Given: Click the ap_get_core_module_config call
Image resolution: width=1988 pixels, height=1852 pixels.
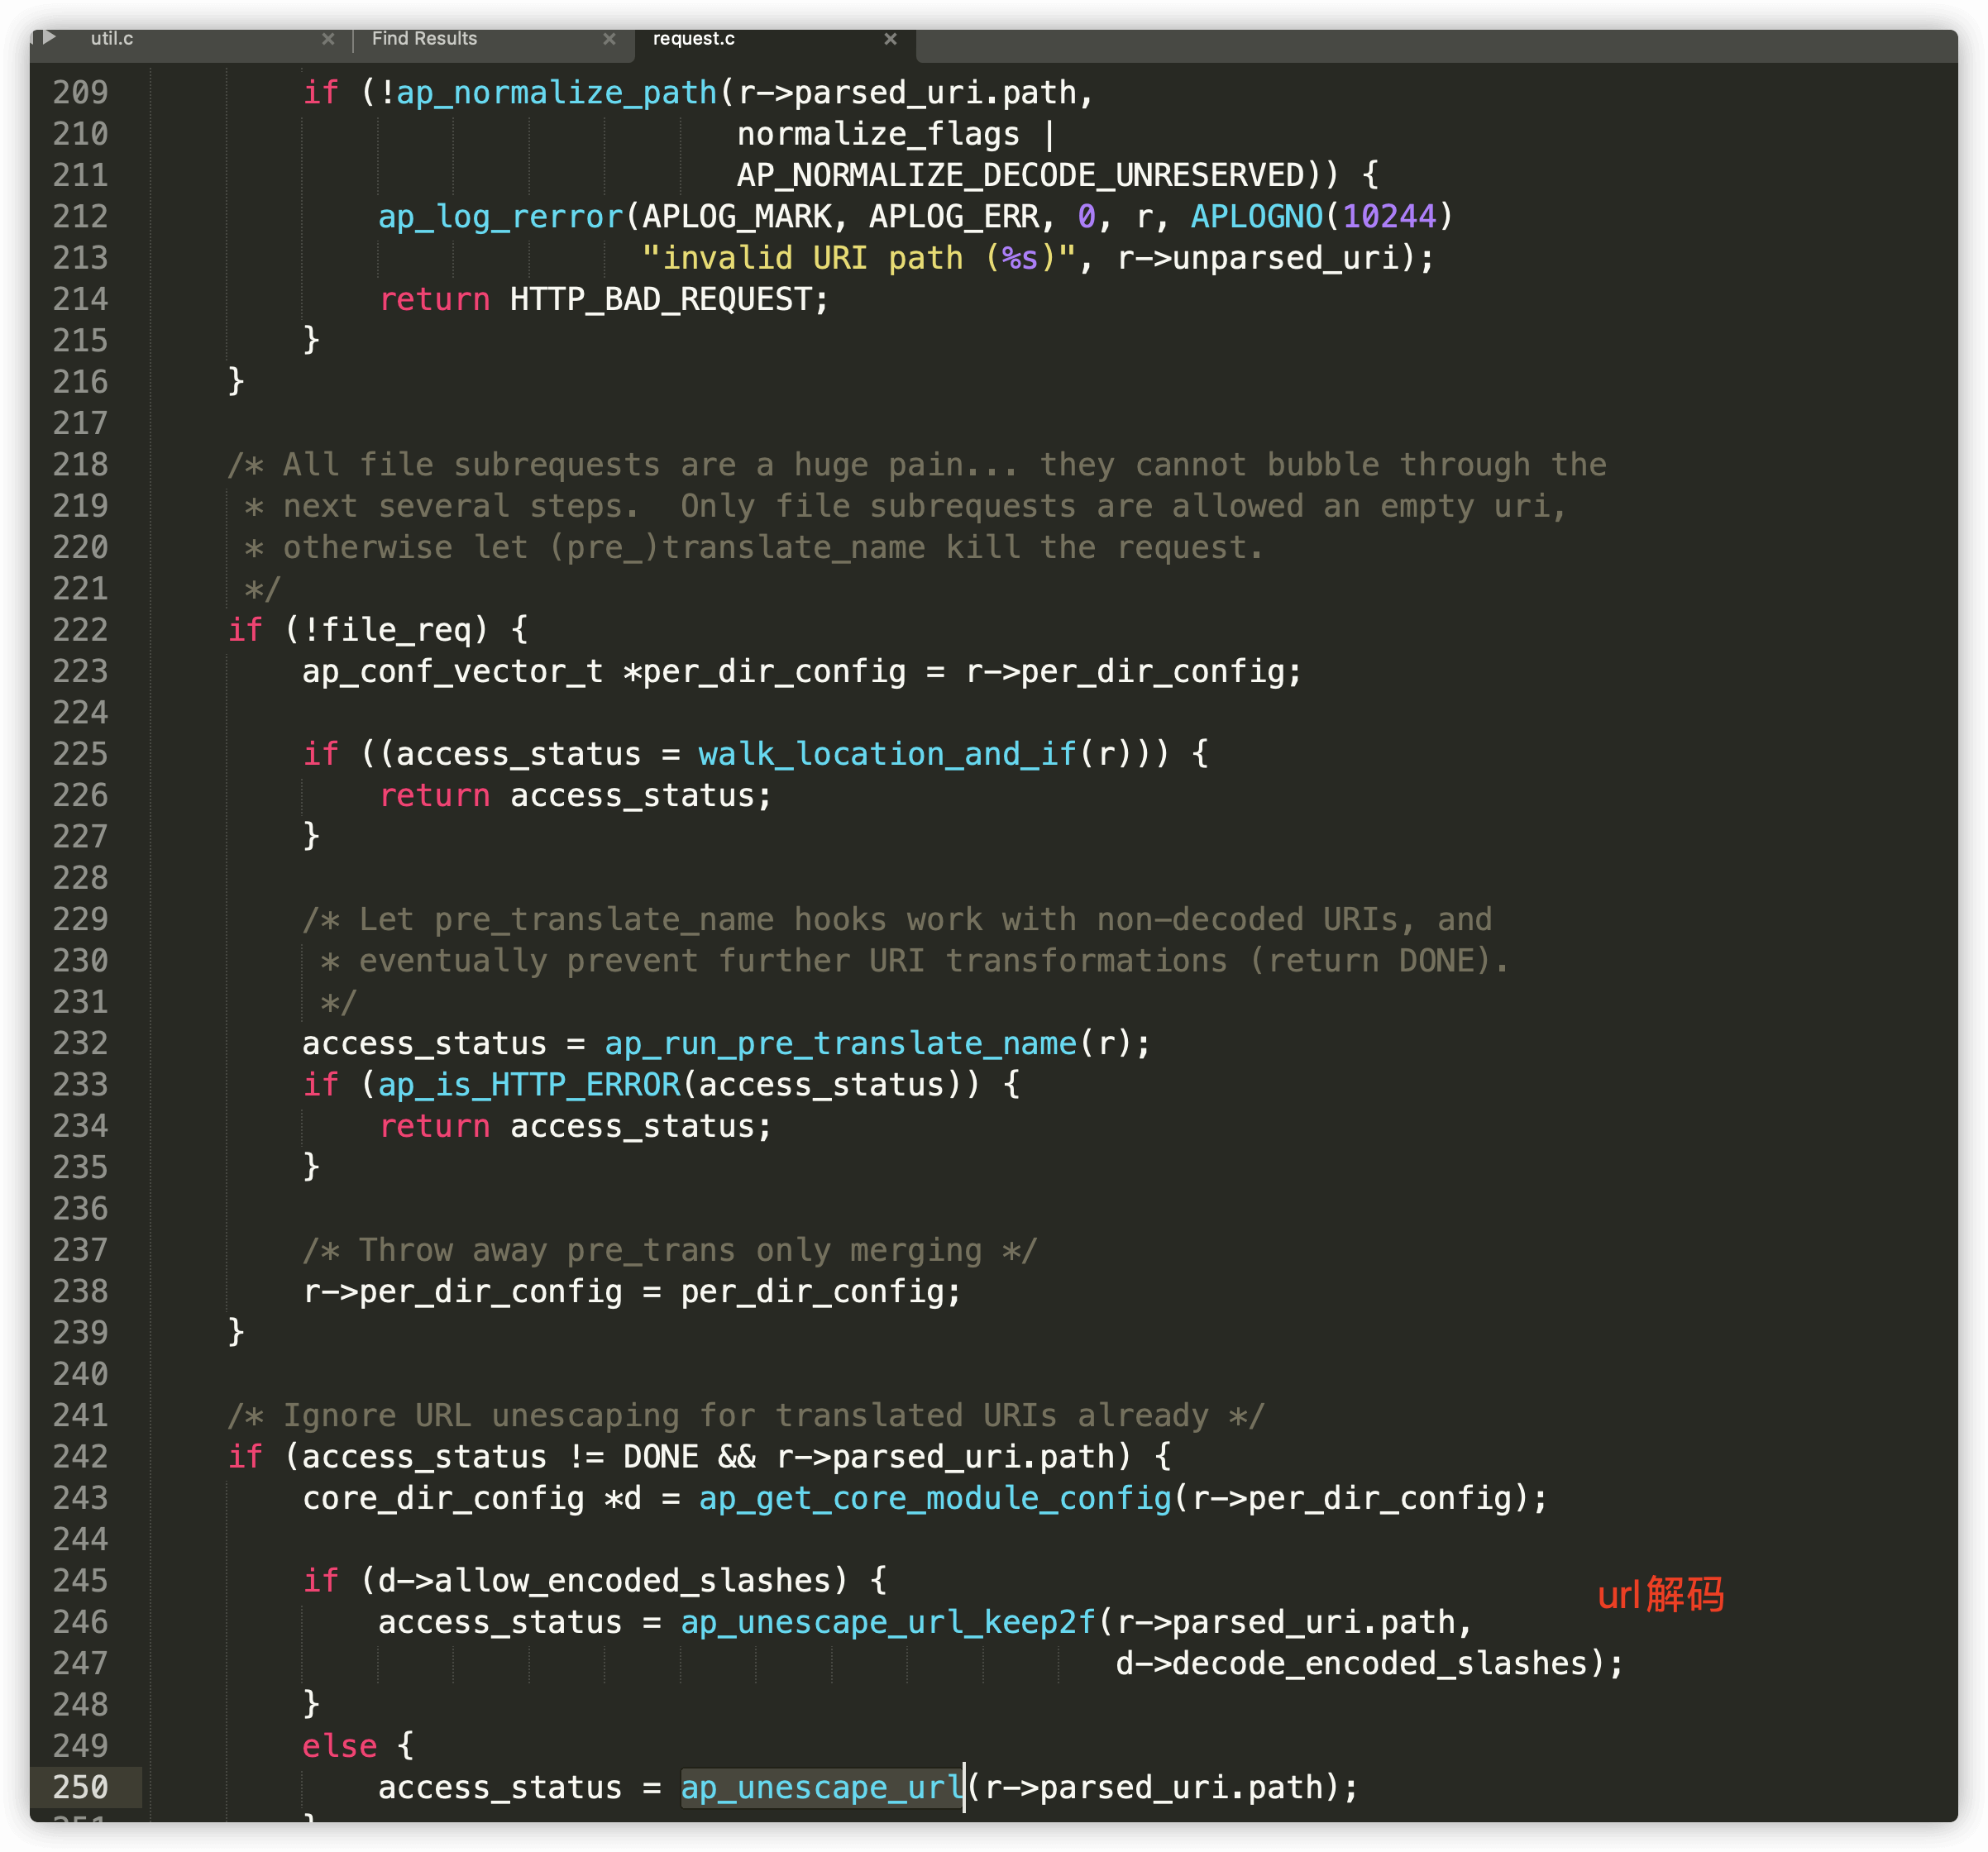Looking at the screenshot, I should click(x=935, y=1498).
